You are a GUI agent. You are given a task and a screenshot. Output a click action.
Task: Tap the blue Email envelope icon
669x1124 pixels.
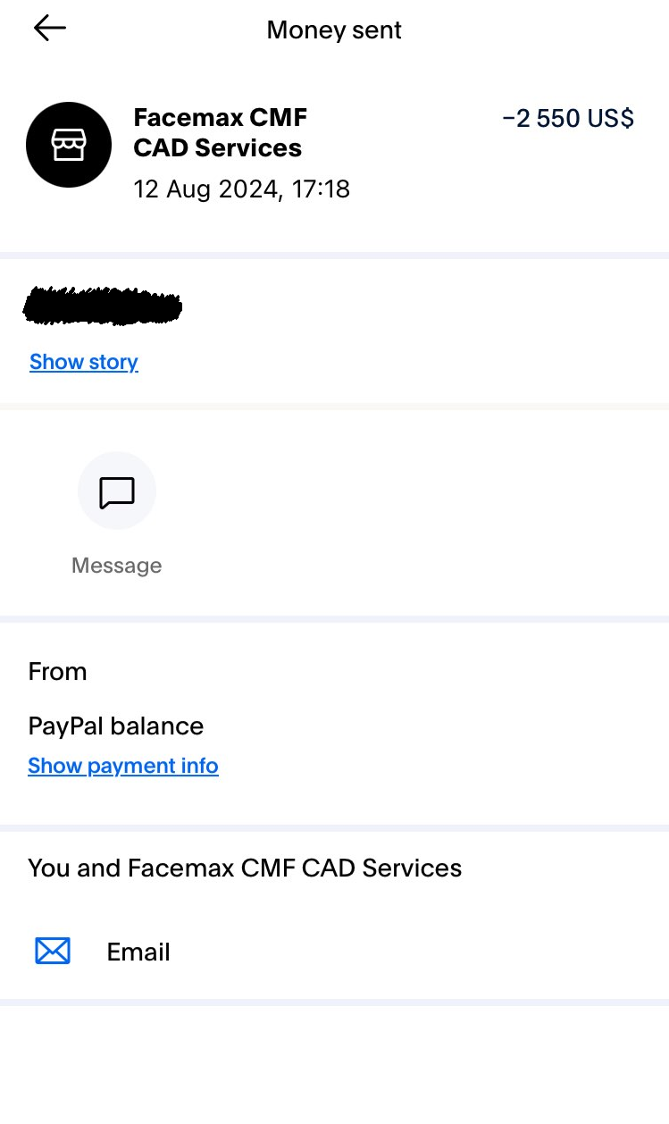(53, 952)
